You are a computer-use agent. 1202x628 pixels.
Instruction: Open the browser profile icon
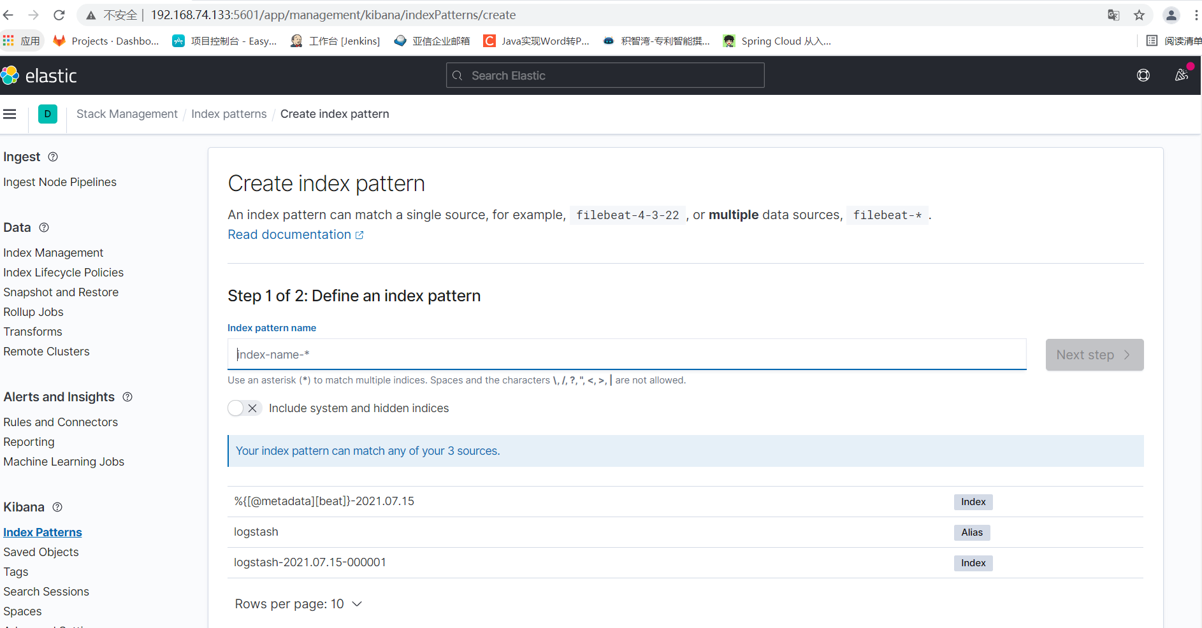(1171, 15)
